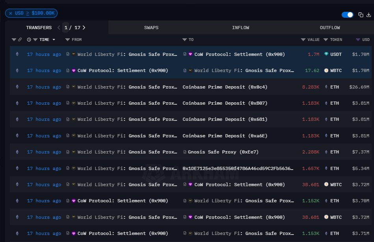
Task: Open the 17 hours ago link on USDT row
Action: pyautogui.click(x=44, y=54)
